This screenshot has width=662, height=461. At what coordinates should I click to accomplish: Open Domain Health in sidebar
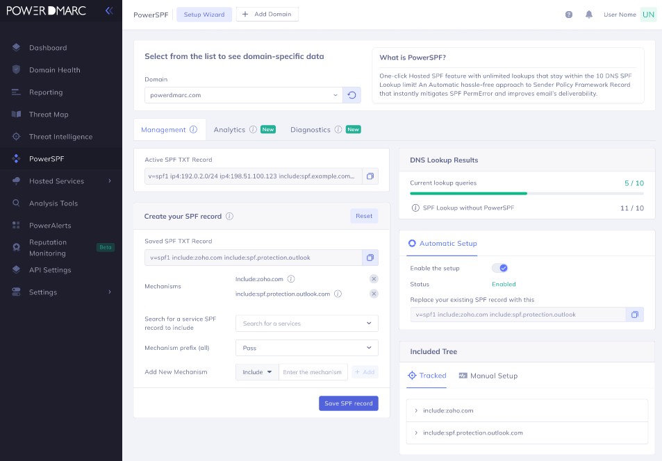coord(54,70)
